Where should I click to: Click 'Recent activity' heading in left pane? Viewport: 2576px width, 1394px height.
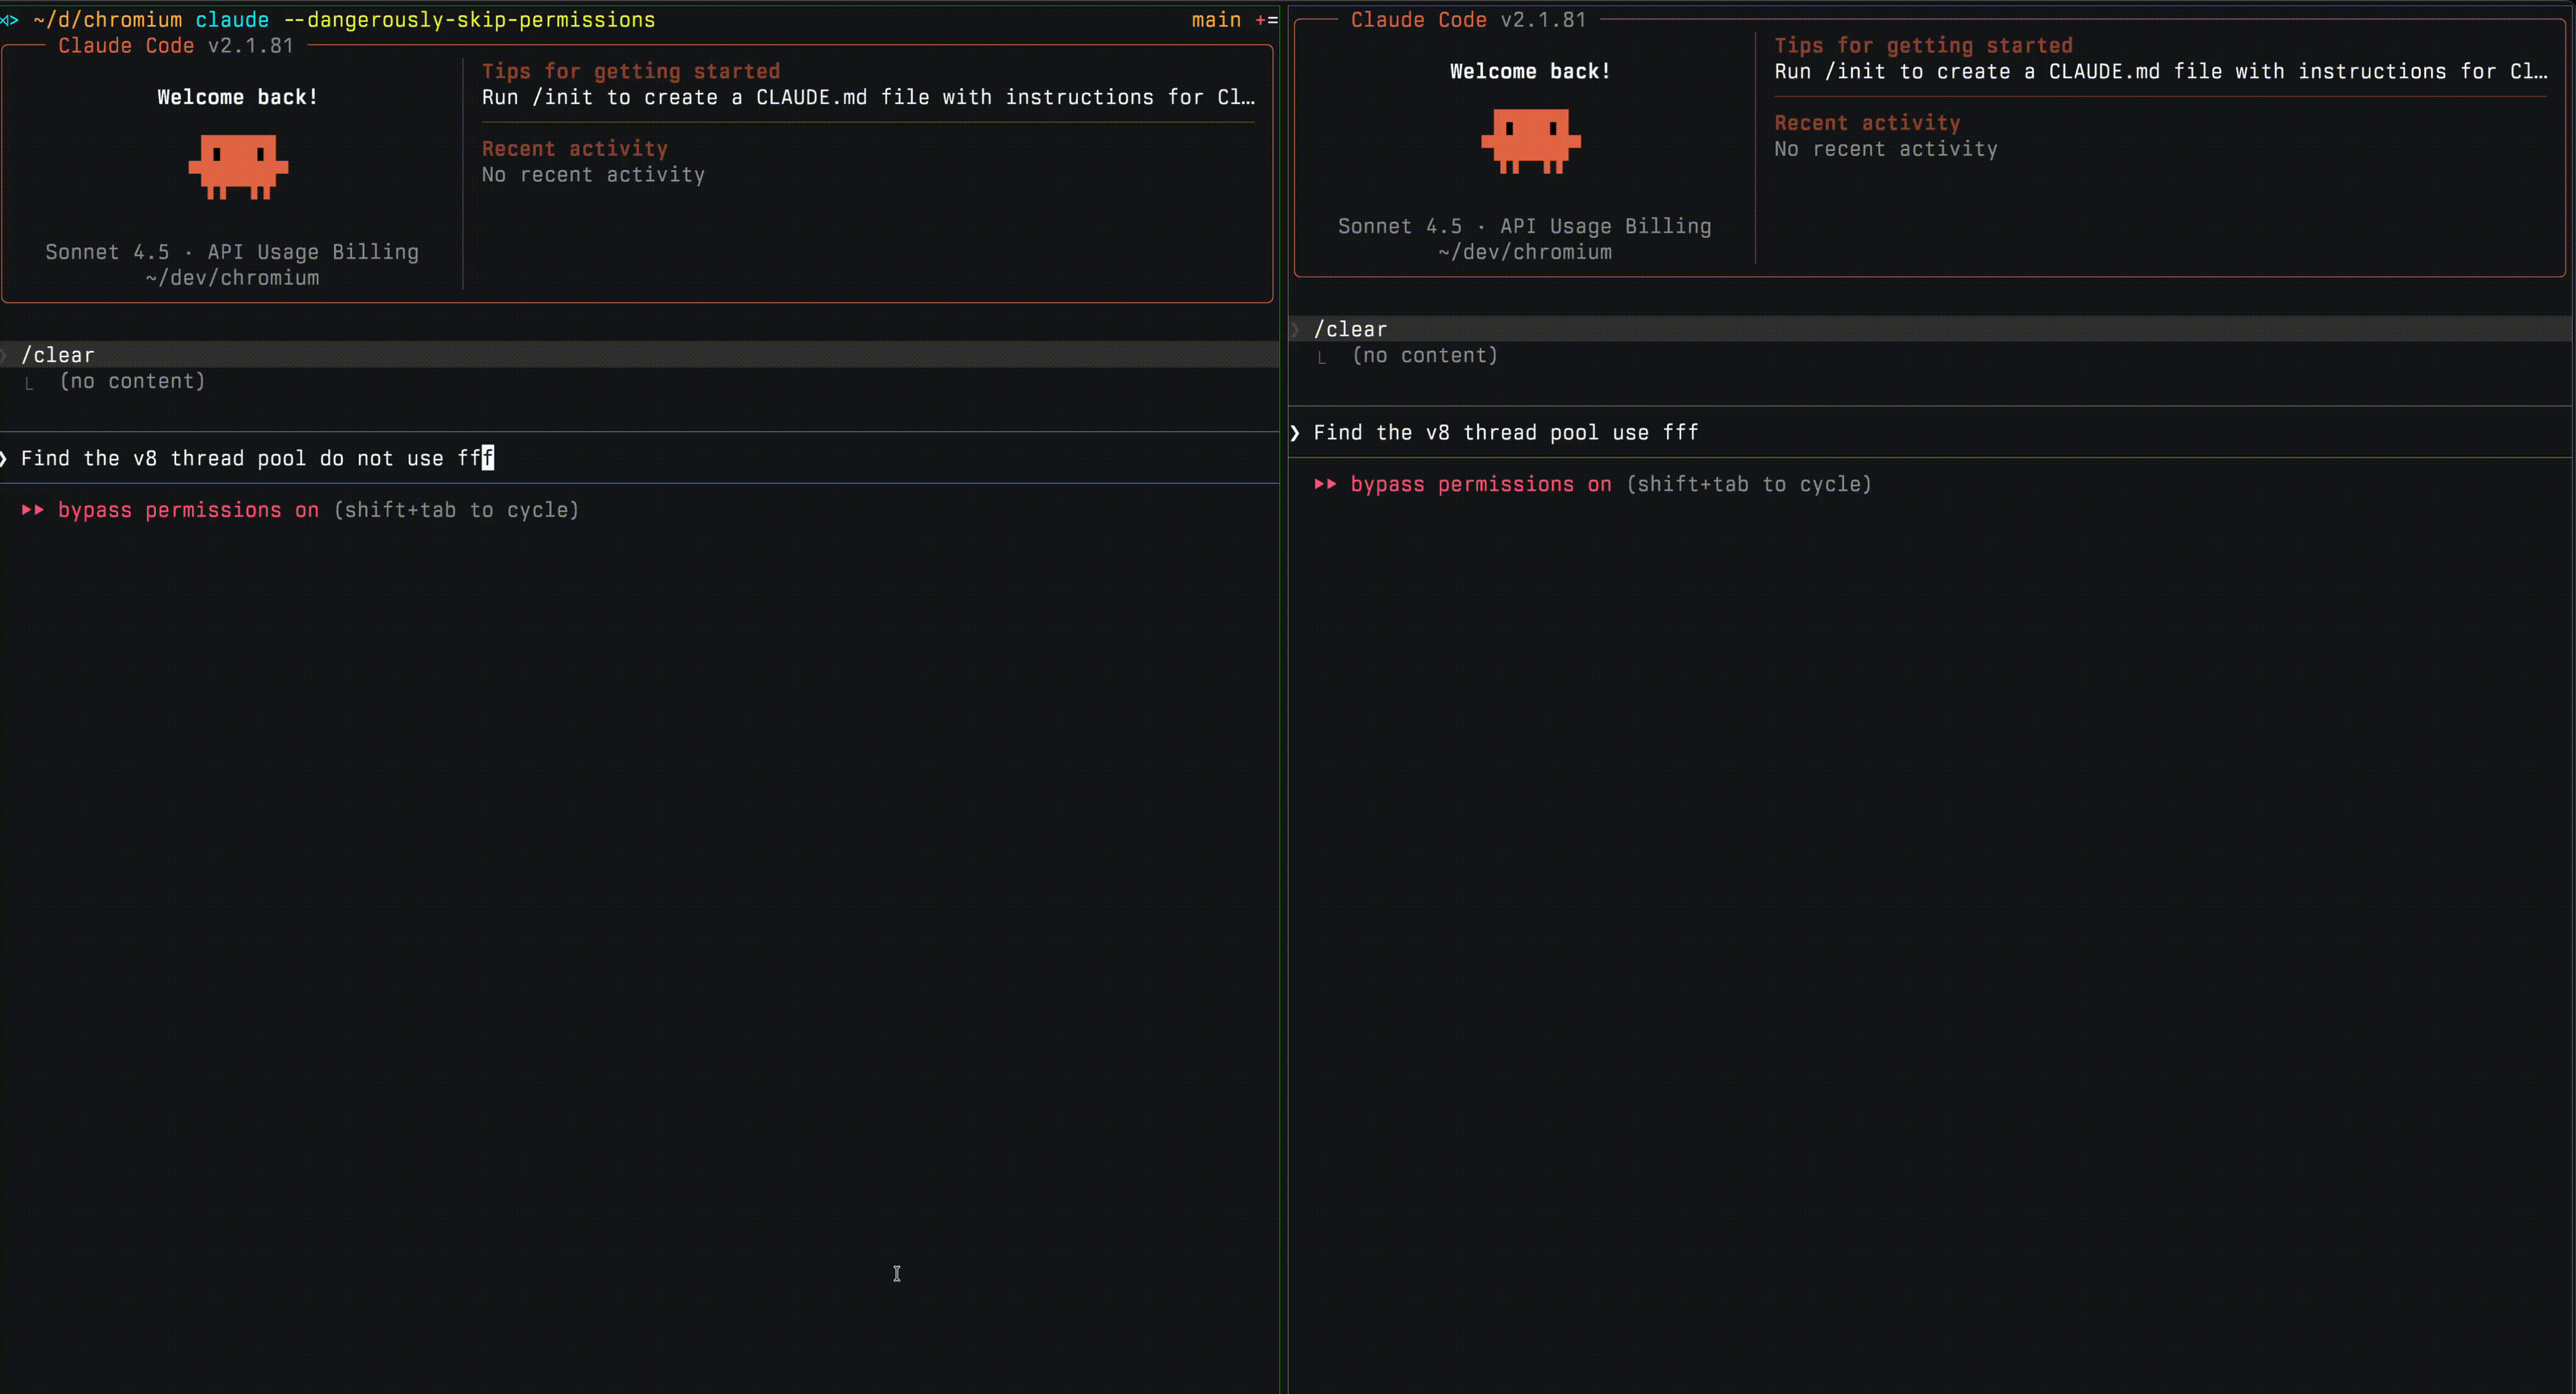coord(575,149)
